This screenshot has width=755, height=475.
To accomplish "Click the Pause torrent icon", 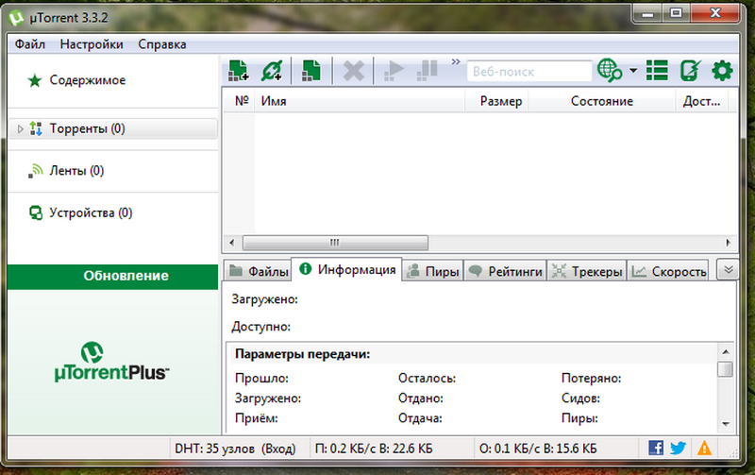I will 428,71.
